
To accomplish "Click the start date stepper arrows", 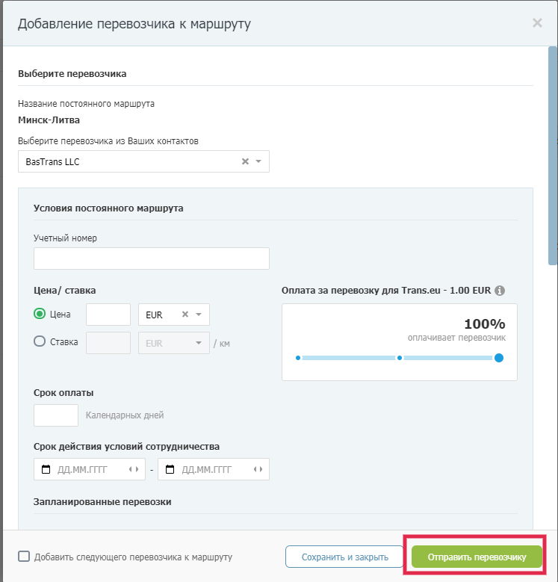I will 134,469.
